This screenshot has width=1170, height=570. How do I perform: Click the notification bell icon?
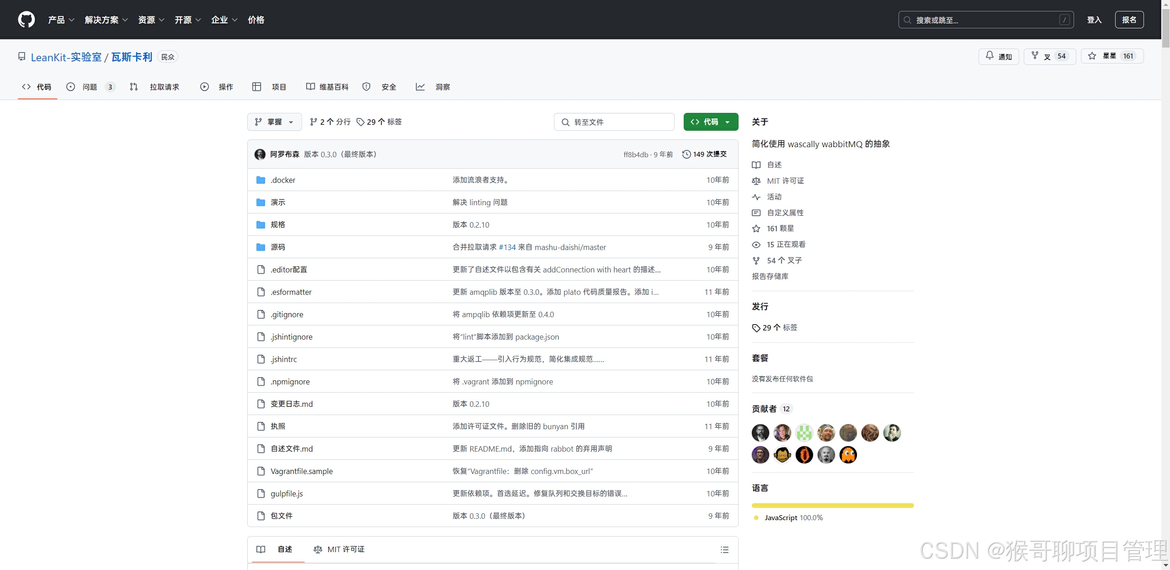989,56
